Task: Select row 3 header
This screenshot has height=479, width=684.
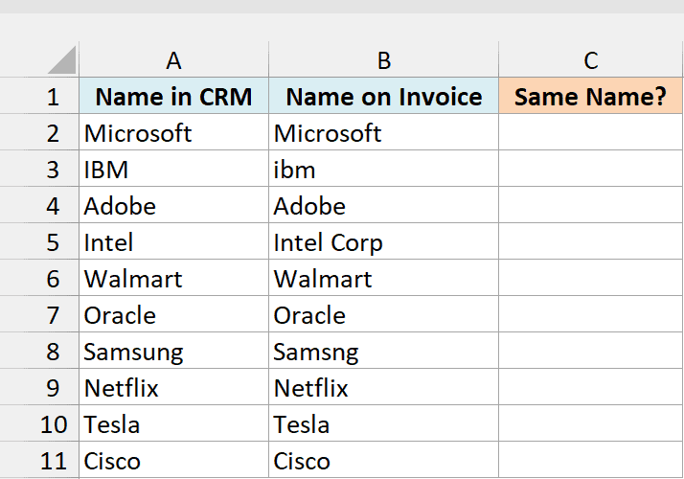Action: (x=39, y=170)
